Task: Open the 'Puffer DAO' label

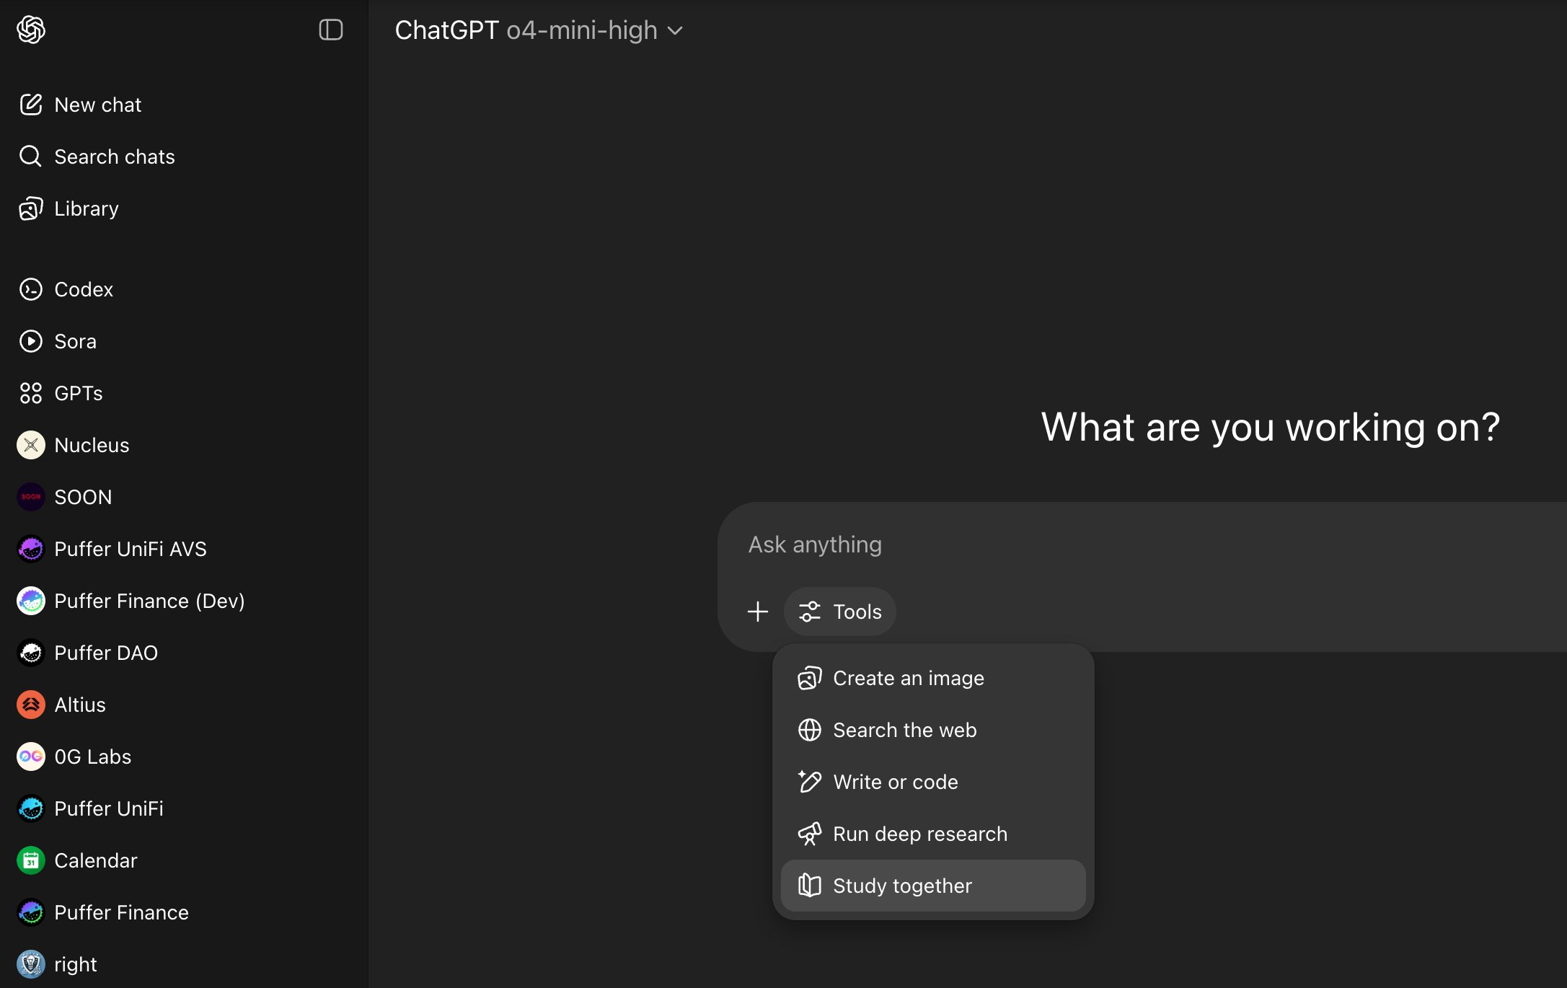Action: [x=106, y=653]
